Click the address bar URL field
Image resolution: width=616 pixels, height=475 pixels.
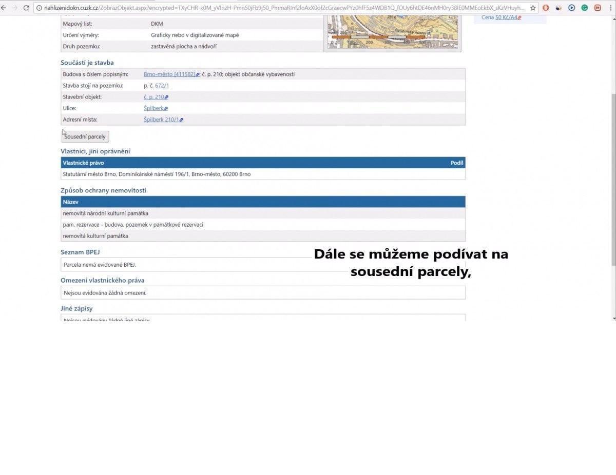pos(285,8)
